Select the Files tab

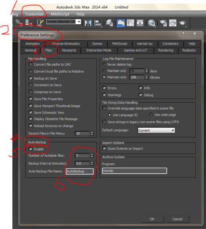48,50
